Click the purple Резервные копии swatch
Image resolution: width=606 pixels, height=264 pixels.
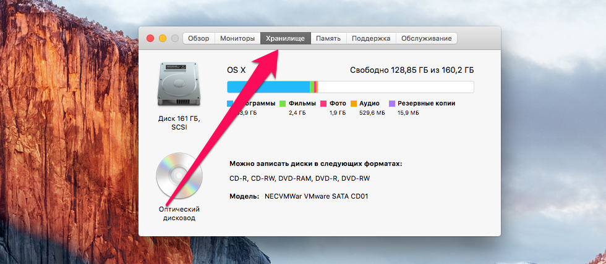click(x=392, y=103)
